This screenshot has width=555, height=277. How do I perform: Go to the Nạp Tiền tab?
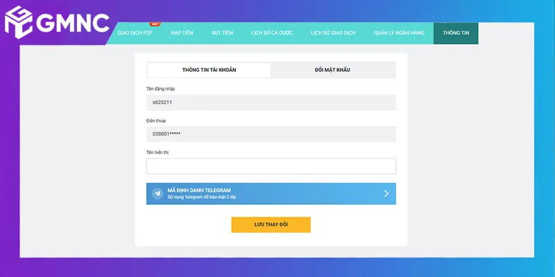coord(182,33)
